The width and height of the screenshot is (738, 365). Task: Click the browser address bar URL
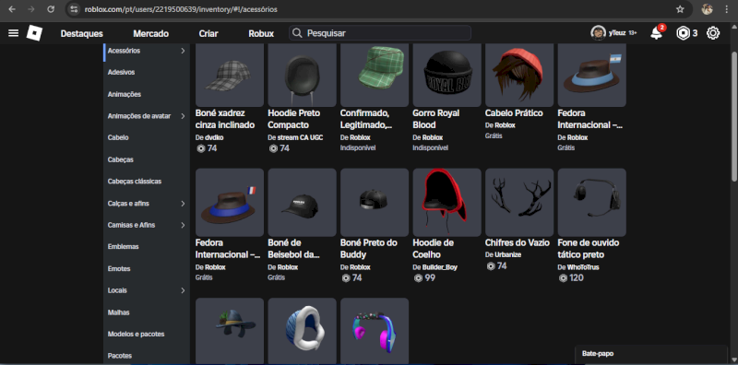click(x=181, y=9)
